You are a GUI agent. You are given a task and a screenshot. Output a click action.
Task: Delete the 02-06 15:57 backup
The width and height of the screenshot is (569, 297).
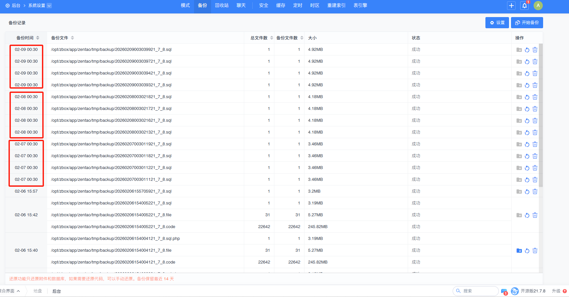(535, 192)
